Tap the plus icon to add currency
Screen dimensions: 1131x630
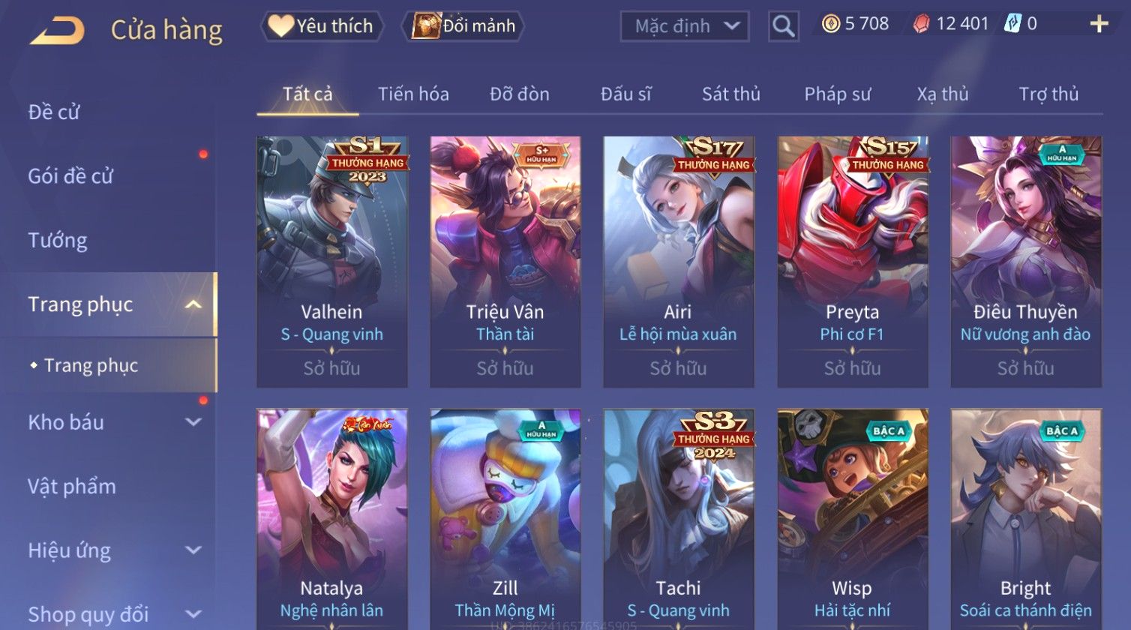click(1099, 25)
